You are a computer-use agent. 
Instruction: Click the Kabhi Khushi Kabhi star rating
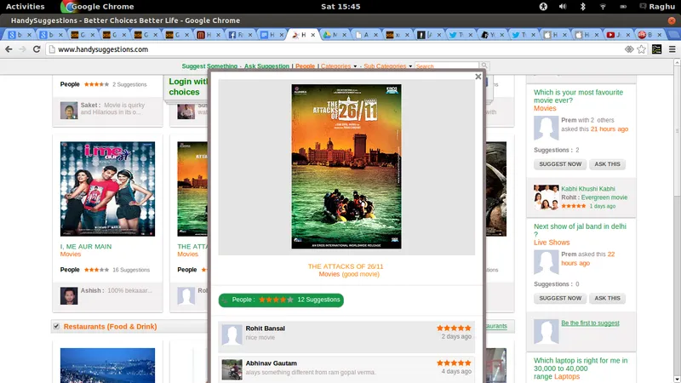[573, 206]
